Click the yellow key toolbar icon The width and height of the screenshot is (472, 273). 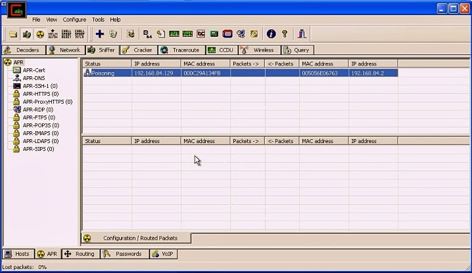254,34
